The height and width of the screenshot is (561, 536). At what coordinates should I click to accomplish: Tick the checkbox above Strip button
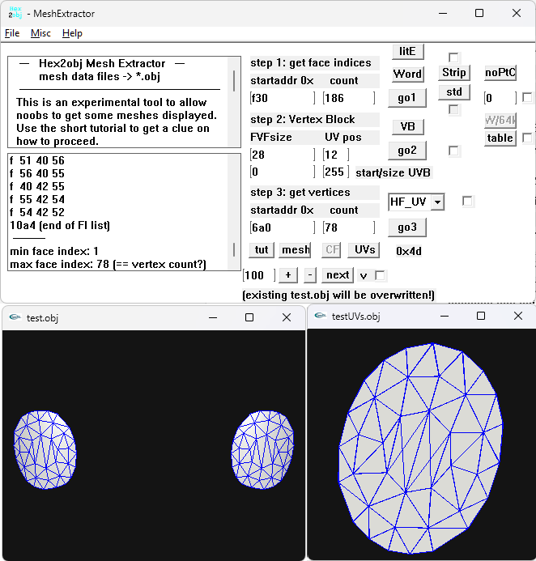tap(454, 57)
